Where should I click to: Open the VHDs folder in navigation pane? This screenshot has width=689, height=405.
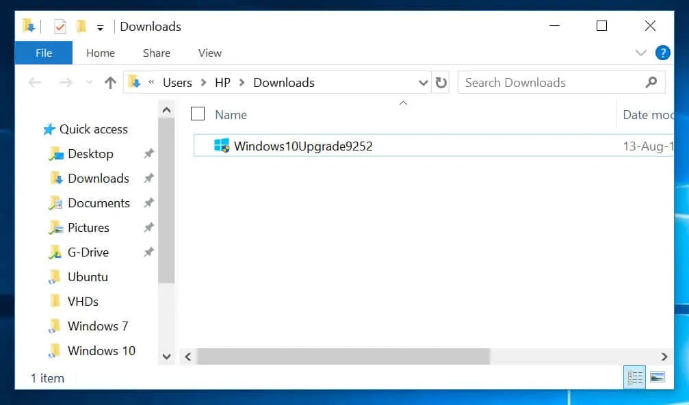tap(83, 301)
